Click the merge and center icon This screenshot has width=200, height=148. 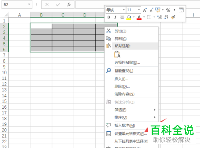(x=181, y=10)
